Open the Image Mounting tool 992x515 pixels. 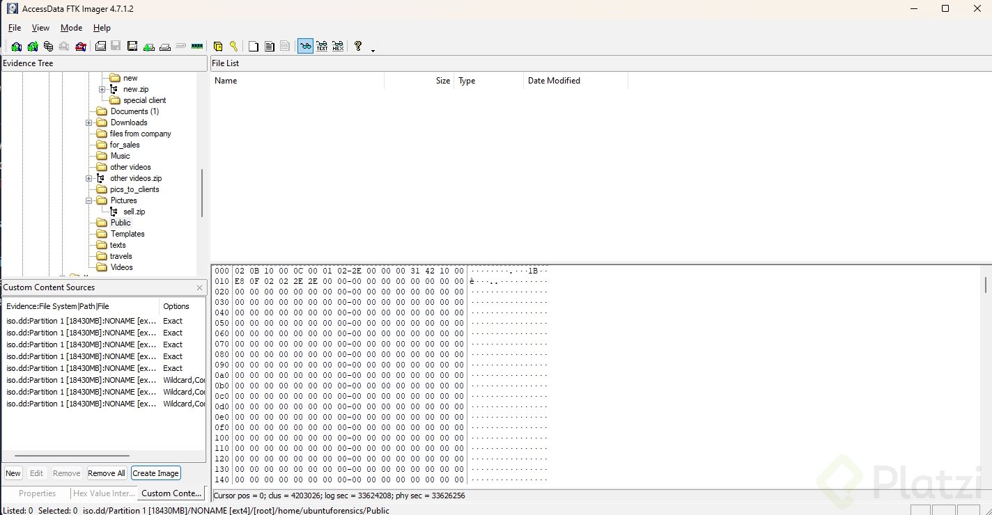(48, 47)
